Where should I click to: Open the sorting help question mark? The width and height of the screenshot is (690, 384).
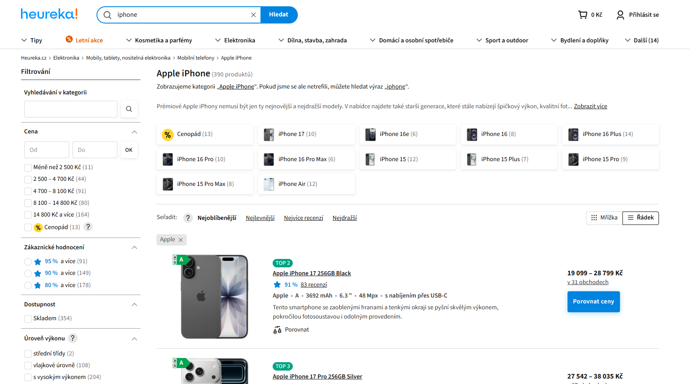188,218
